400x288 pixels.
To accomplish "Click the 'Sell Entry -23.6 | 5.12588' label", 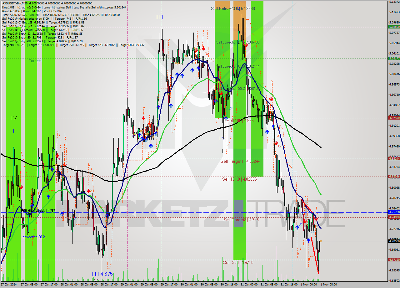I will 233,8.
